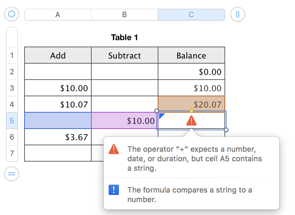Click the blue exclamation info icon
The width and height of the screenshot is (295, 215).
point(114,190)
